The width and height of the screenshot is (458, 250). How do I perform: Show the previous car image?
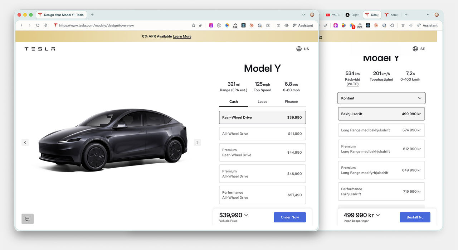coord(25,143)
